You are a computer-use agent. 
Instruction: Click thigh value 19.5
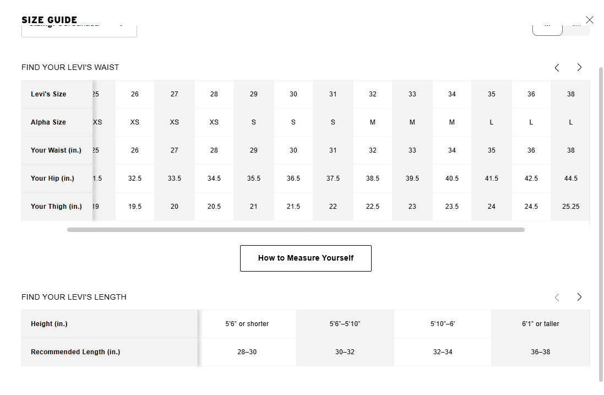[135, 207]
